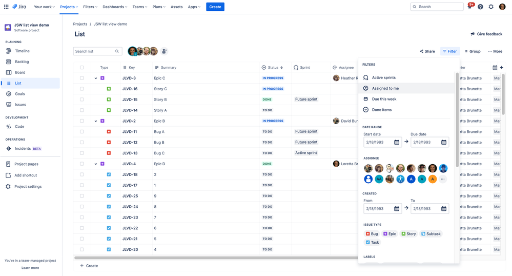Select the unassigned blue person avatar
The height and width of the screenshot is (276, 512).
click(x=368, y=179)
